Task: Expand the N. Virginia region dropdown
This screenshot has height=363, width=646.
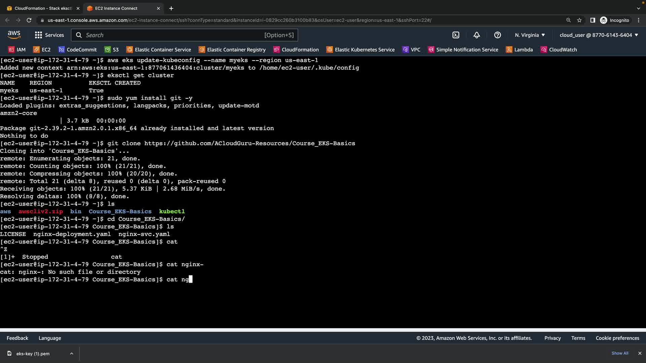Action: coord(530,35)
